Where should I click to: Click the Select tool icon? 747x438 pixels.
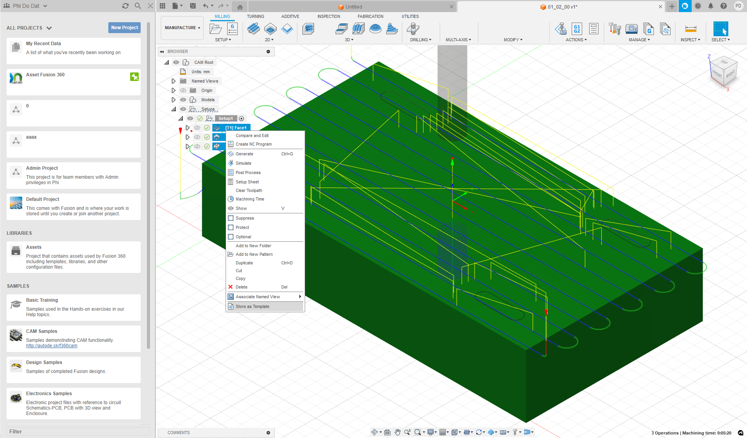pyautogui.click(x=721, y=29)
